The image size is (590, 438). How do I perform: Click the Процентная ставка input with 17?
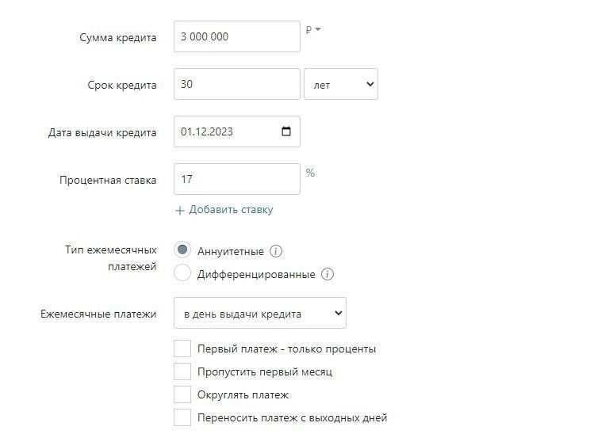(237, 179)
